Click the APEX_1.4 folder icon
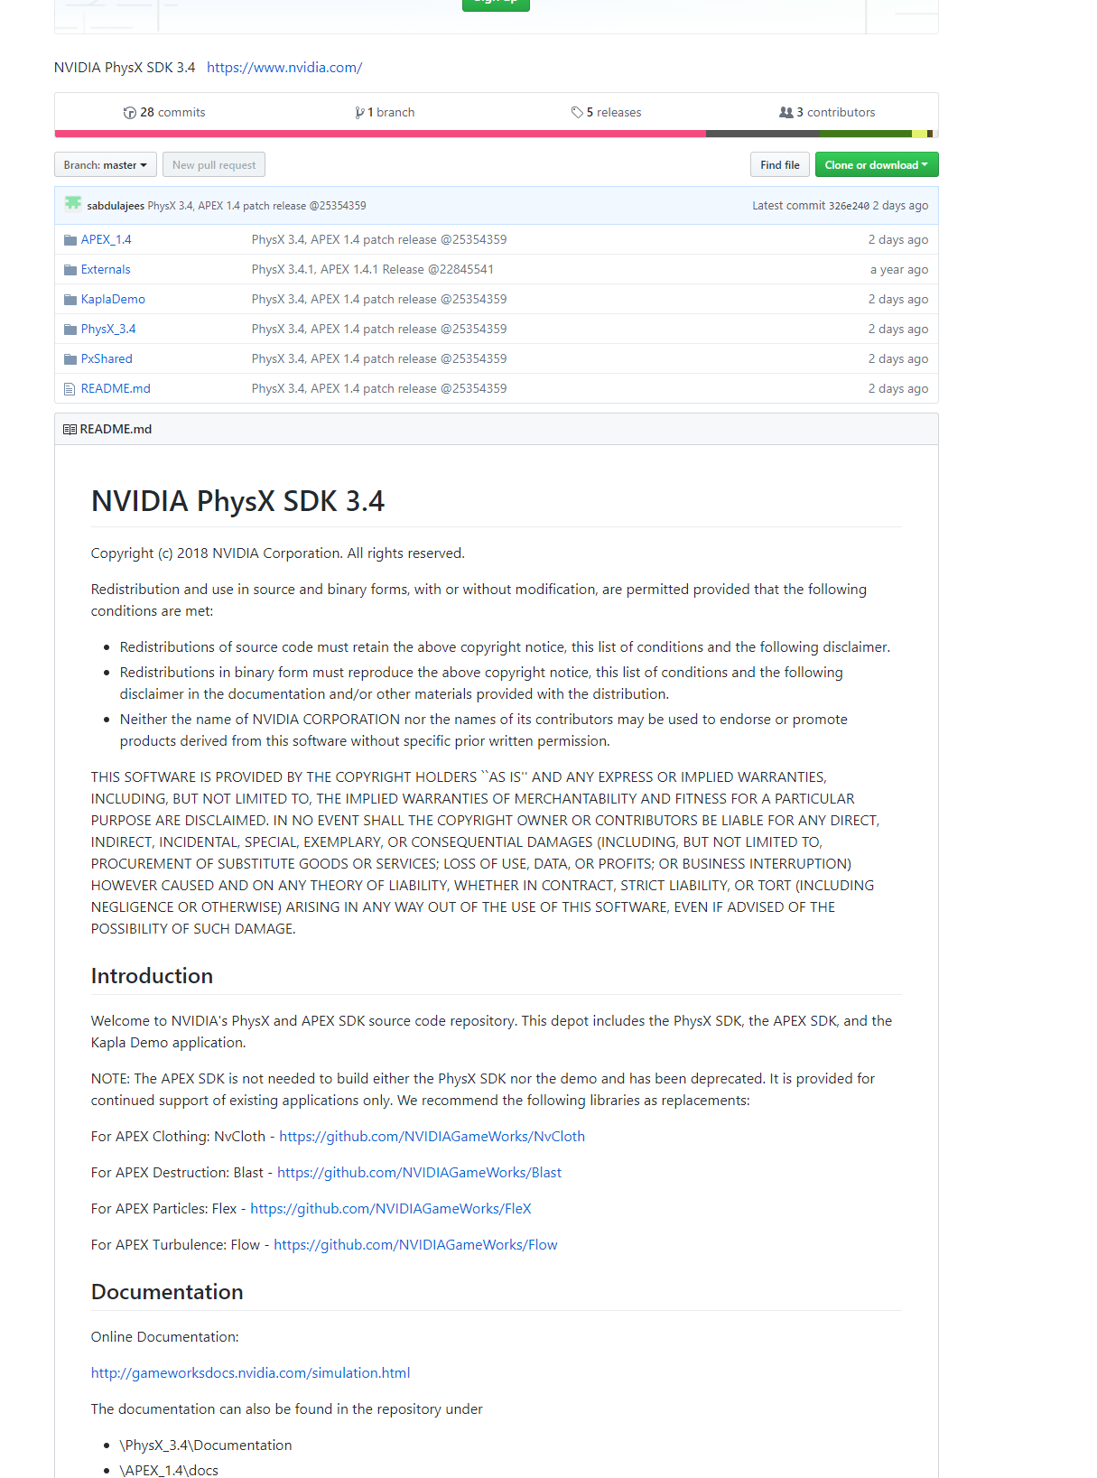The height and width of the screenshot is (1478, 1097). (70, 240)
